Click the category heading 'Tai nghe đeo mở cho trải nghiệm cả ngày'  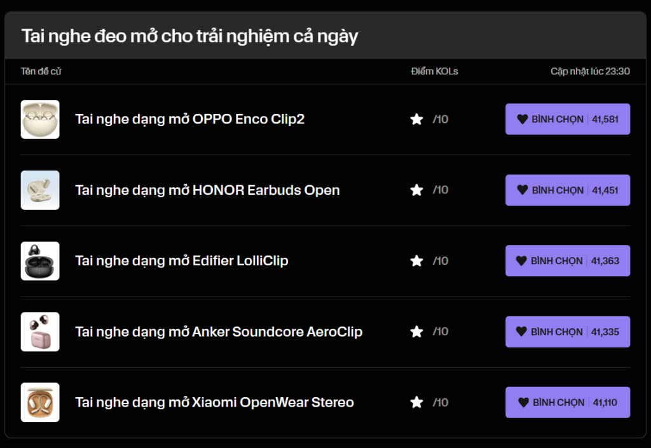(x=189, y=36)
